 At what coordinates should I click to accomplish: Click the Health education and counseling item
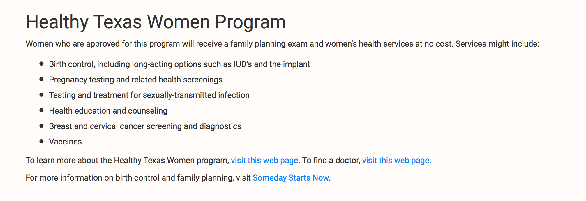(x=108, y=111)
